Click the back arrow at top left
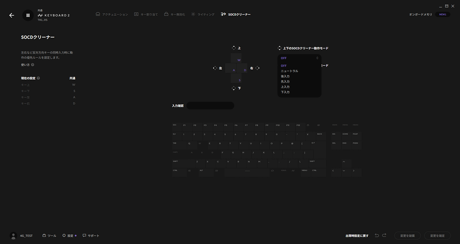This screenshot has width=460, height=244. point(11,15)
